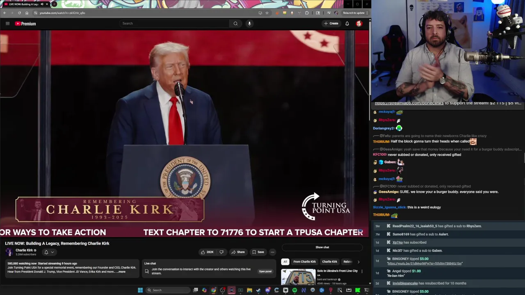Viewport: 525px width, 295px height.
Task: Open Windows Start menu on the taskbar
Action: [x=140, y=290]
